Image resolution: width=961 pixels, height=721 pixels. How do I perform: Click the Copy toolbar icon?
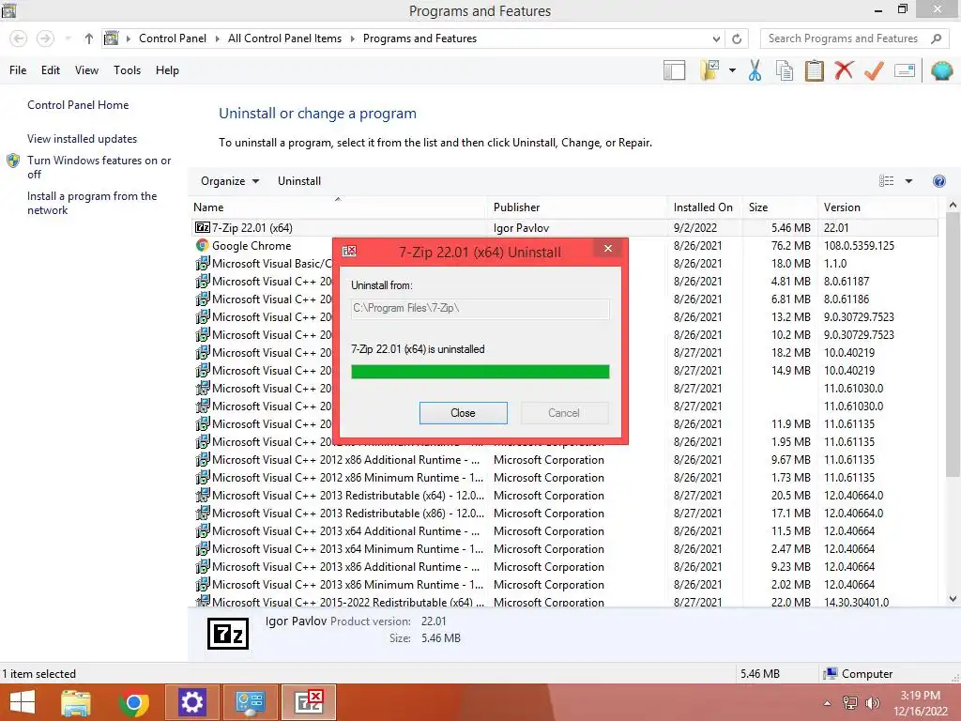pyautogui.click(x=785, y=70)
